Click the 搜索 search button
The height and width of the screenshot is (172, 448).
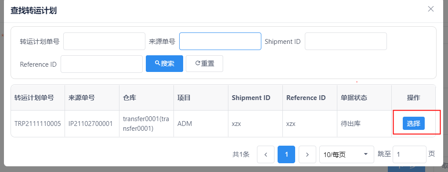click(x=164, y=64)
